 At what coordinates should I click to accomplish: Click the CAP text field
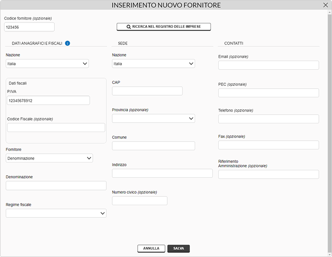tap(147, 91)
